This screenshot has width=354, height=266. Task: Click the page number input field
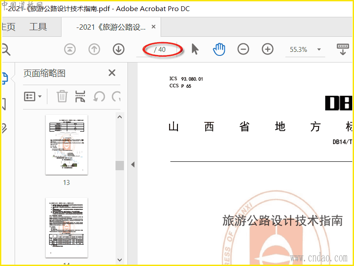[145, 50]
